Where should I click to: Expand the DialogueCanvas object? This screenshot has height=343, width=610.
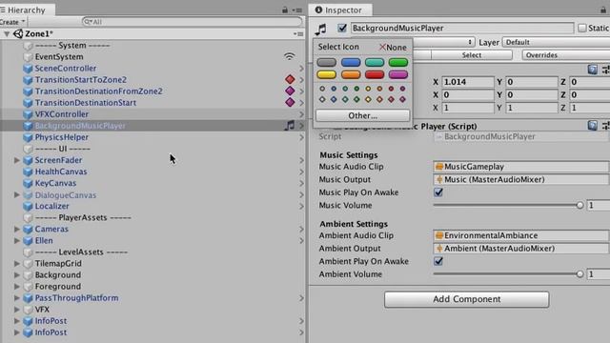17,194
